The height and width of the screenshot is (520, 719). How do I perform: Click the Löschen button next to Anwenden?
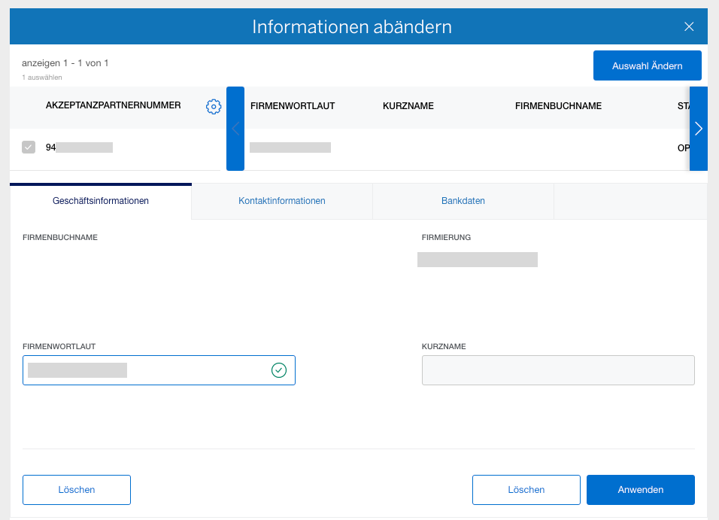[x=526, y=489]
